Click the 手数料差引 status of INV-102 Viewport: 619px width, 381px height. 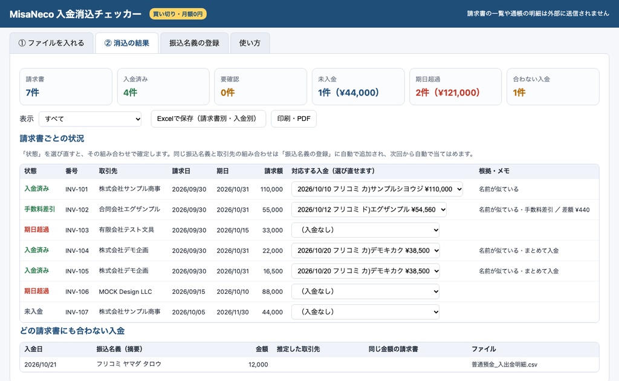tap(40, 209)
